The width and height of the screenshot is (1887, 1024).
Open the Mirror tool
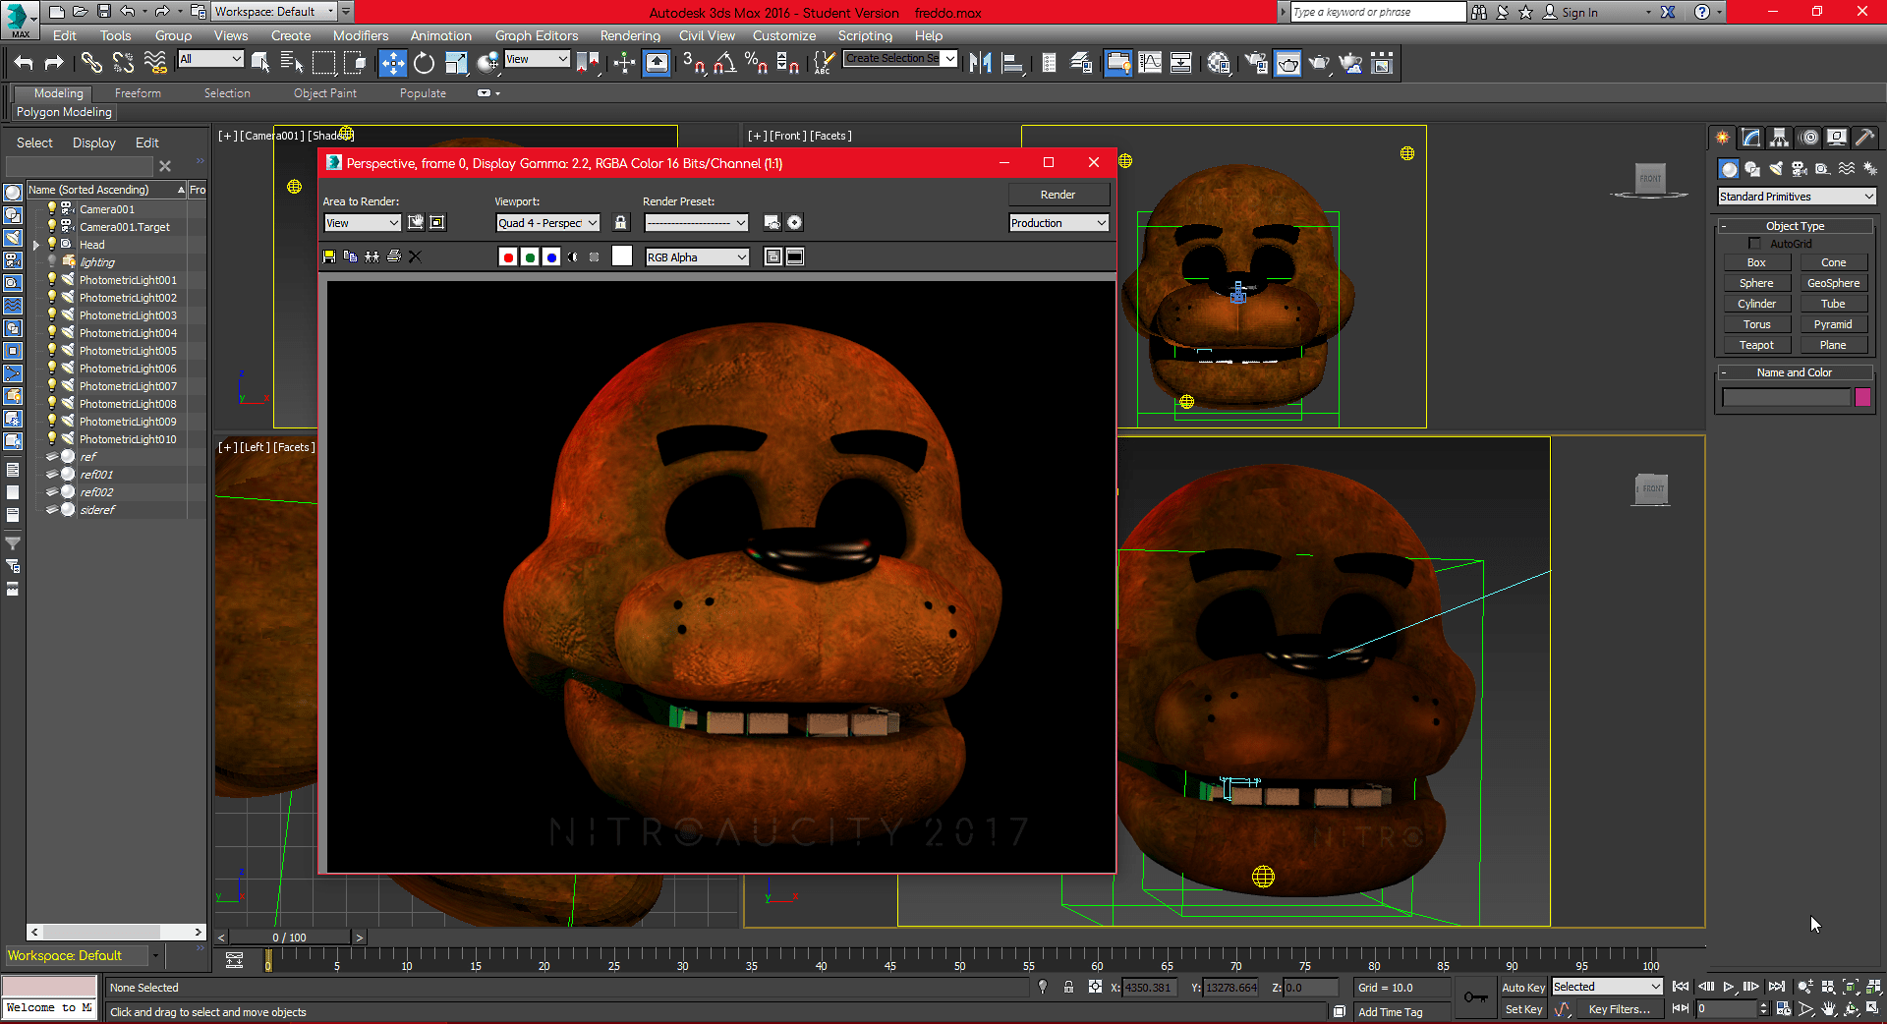(x=980, y=63)
